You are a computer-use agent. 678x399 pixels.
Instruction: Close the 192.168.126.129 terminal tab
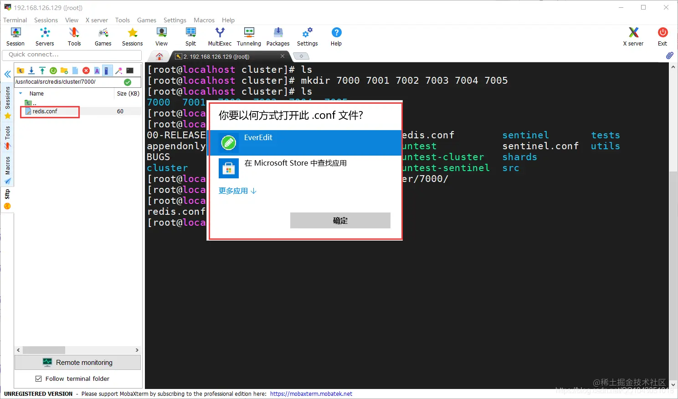tap(282, 56)
